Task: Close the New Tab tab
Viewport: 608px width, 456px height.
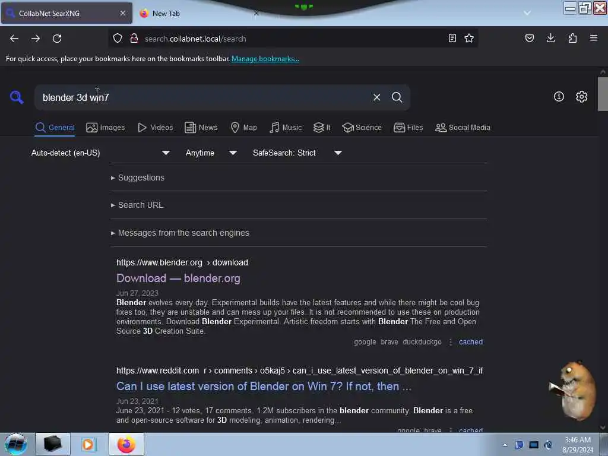Action: click(x=256, y=13)
